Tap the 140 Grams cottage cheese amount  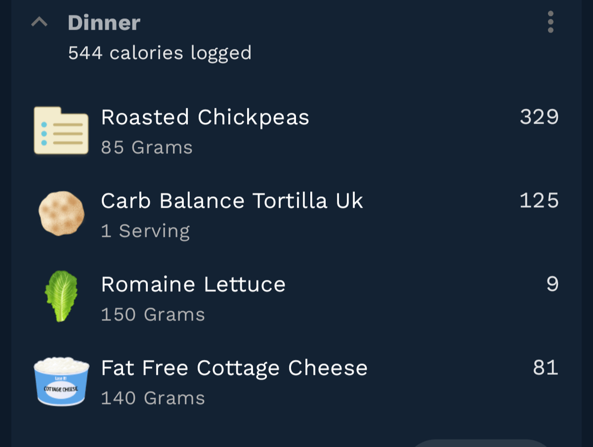153,398
